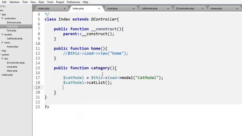Open Load.php in the libs folder

(x=12, y=67)
